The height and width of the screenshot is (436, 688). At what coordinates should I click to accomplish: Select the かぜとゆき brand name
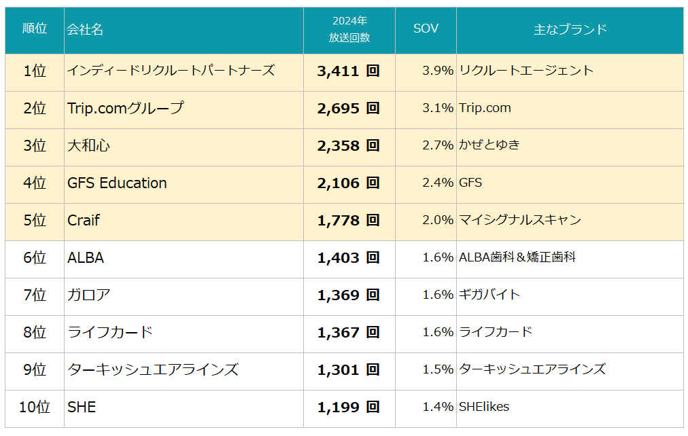click(489, 145)
